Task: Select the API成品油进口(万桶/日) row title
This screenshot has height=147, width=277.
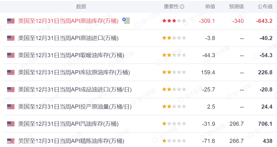Action: [75, 90]
